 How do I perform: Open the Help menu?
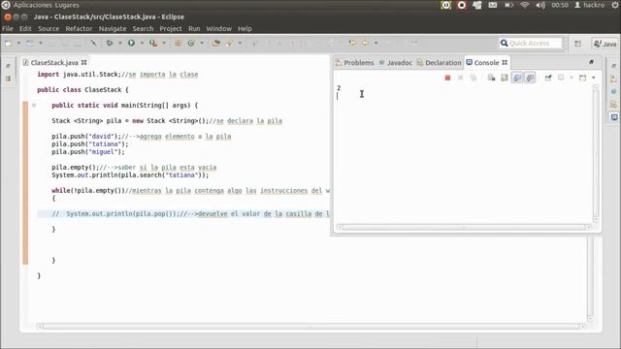click(245, 28)
